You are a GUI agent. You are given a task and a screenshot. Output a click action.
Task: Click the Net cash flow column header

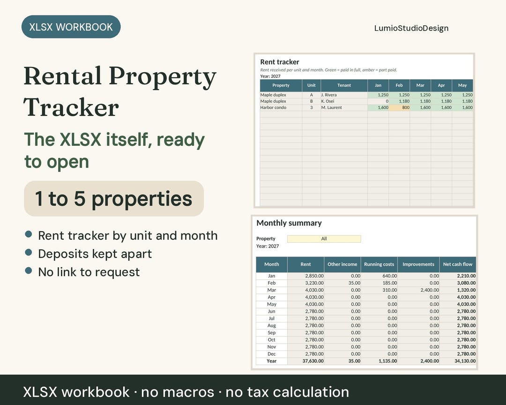[x=458, y=264]
